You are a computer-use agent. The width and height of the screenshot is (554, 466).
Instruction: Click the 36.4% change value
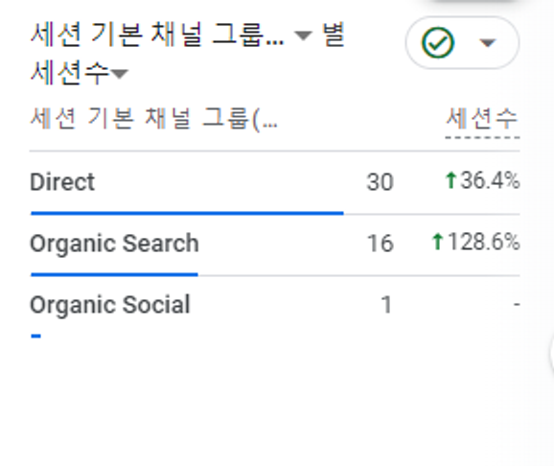pyautogui.click(x=490, y=180)
